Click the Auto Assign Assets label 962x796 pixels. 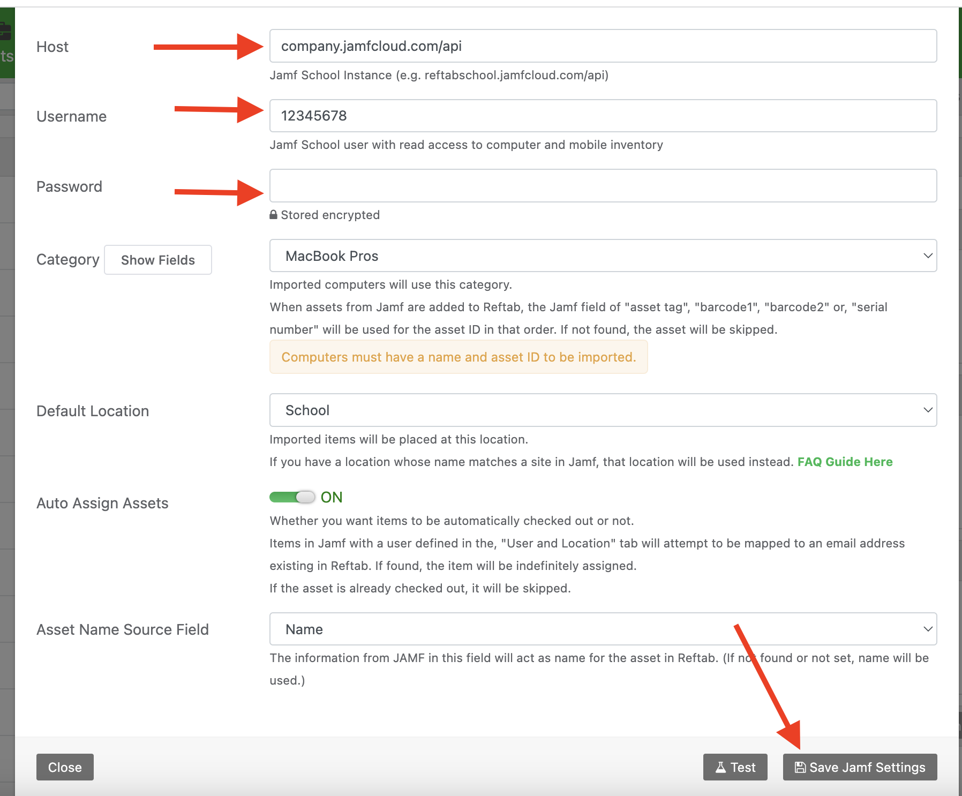(x=102, y=504)
